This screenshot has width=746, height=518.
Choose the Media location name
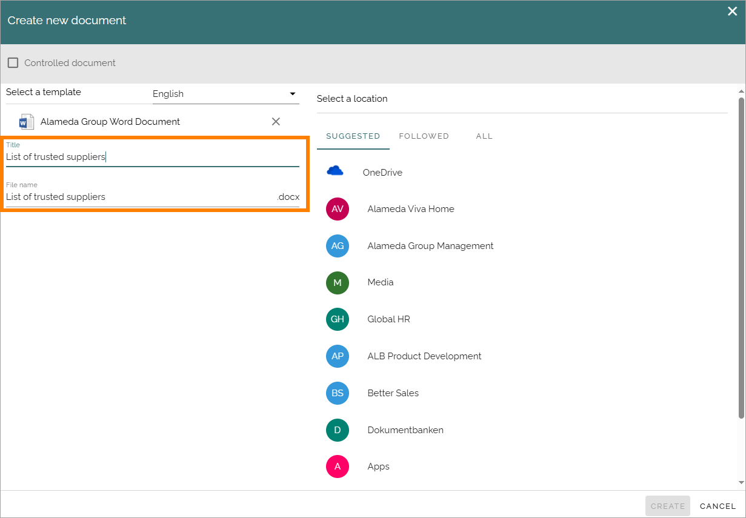point(381,282)
